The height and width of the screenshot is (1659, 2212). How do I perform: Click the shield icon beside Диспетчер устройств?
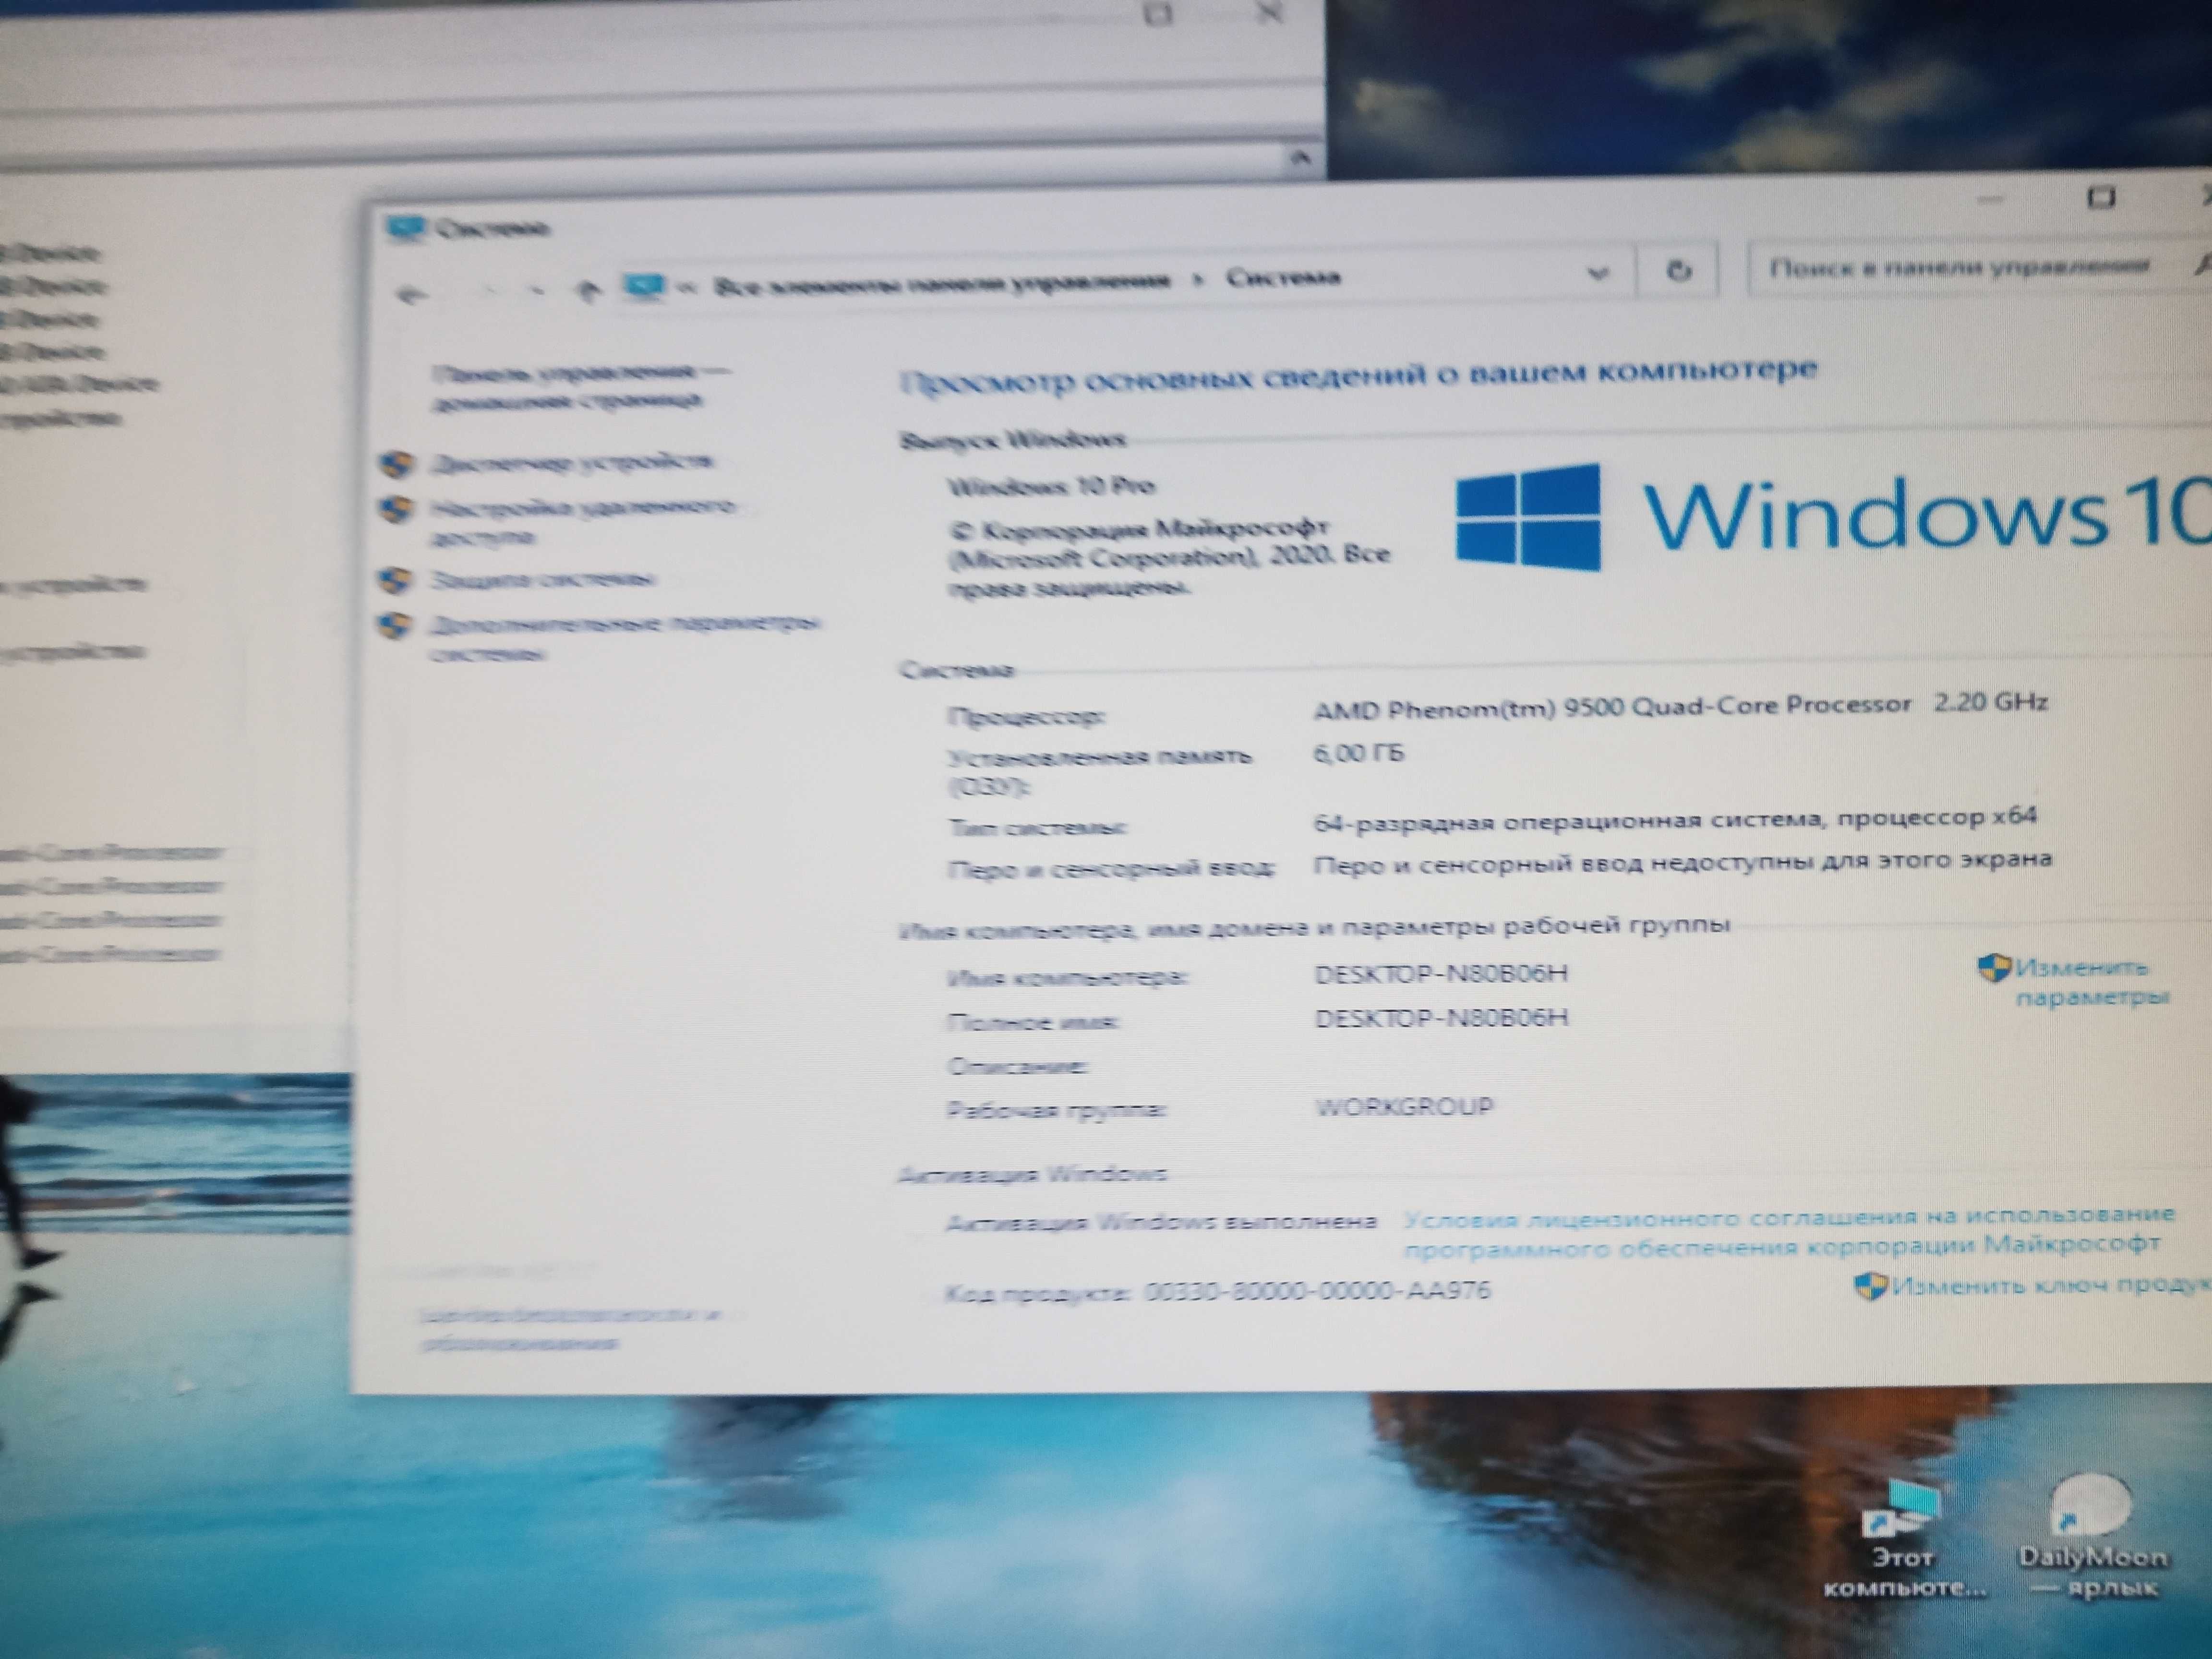(x=397, y=464)
